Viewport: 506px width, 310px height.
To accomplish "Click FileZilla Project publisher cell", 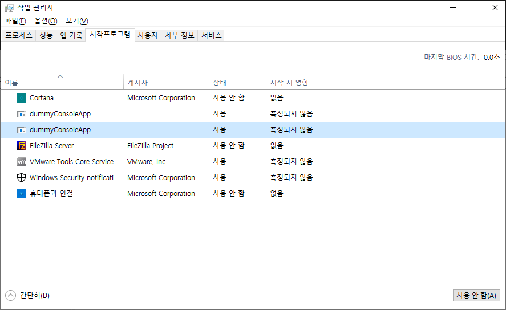I will [151, 146].
